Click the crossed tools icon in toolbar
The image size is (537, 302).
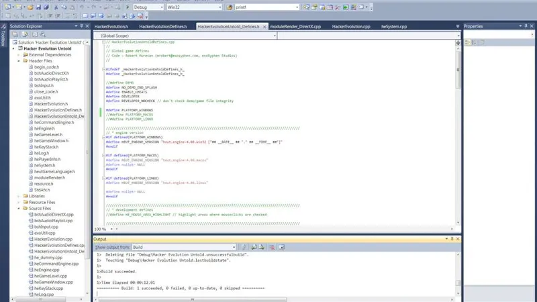pyautogui.click(x=338, y=7)
